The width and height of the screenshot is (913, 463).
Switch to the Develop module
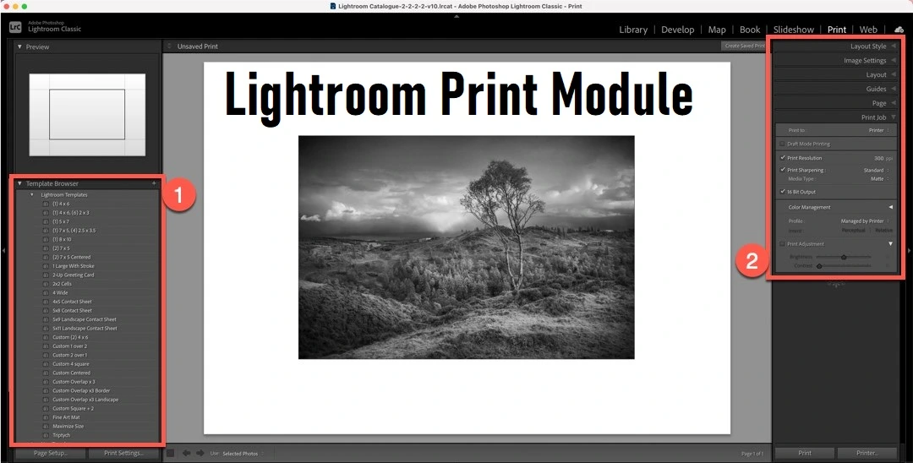[678, 30]
